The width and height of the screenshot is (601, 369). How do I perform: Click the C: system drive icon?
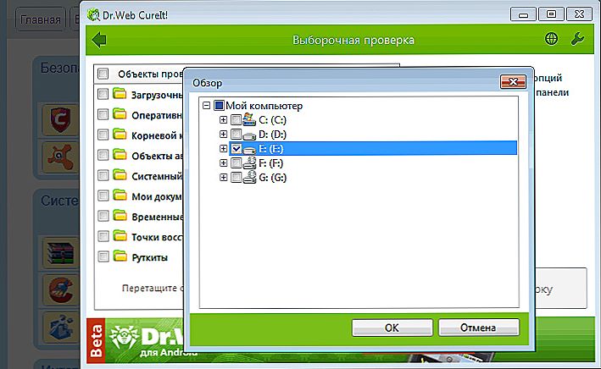tap(249, 119)
